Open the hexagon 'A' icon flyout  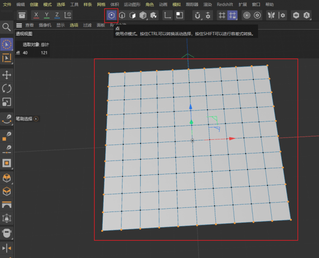click(x=307, y=15)
